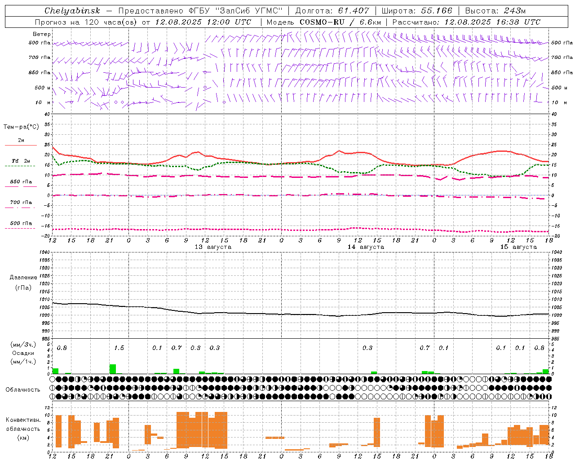Click the "Тем-ра(°C)" temperature section label
The width and height of the screenshot is (575, 460).
point(21,127)
